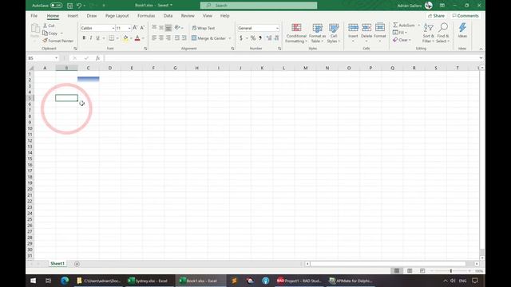Open Format as Table gallery
511x287 pixels.
[317, 33]
